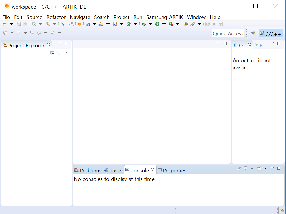
Task: Select the C/C++ perspective button
Action: tap(271, 34)
